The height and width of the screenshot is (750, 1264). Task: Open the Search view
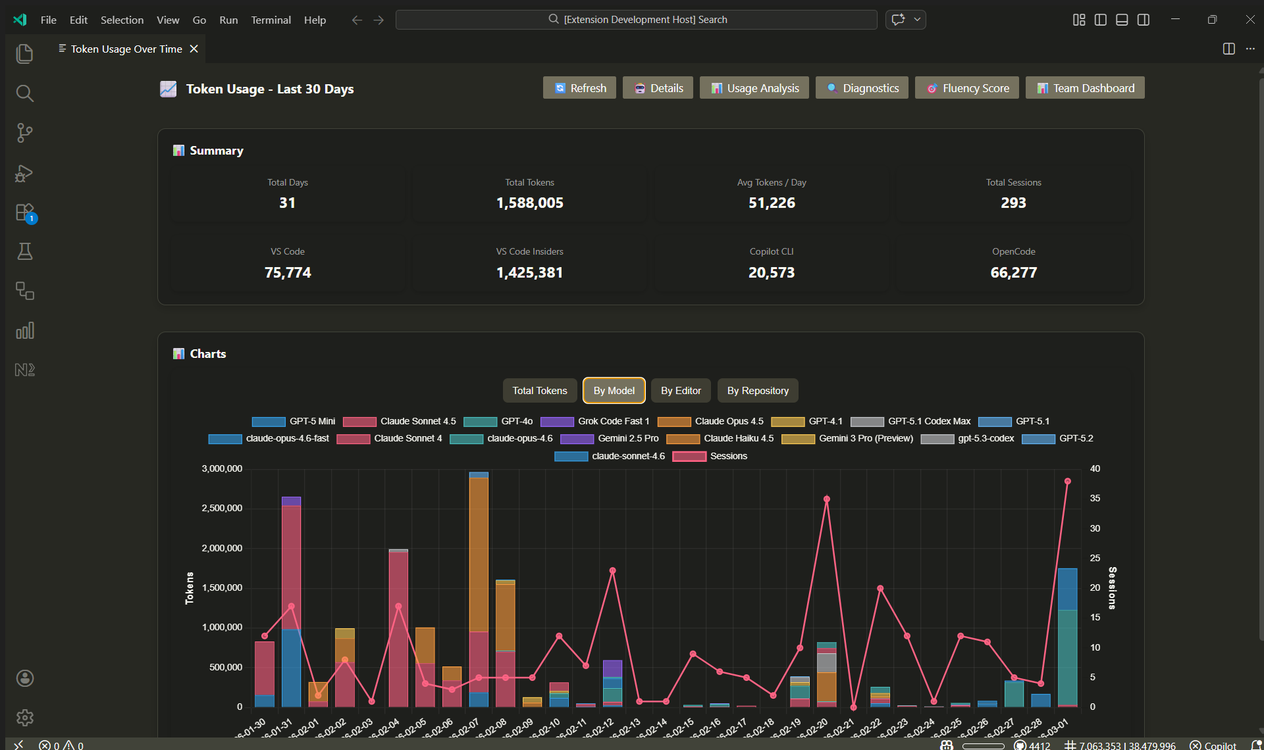pos(24,93)
